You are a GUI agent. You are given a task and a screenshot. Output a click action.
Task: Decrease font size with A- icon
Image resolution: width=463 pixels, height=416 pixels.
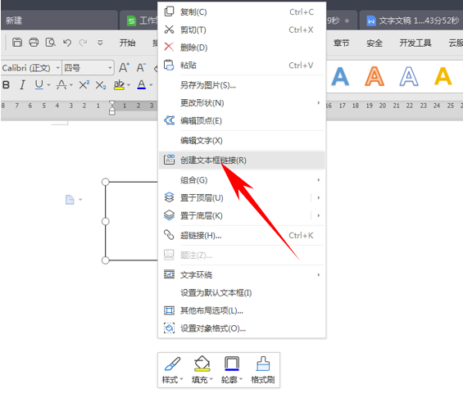pos(142,68)
